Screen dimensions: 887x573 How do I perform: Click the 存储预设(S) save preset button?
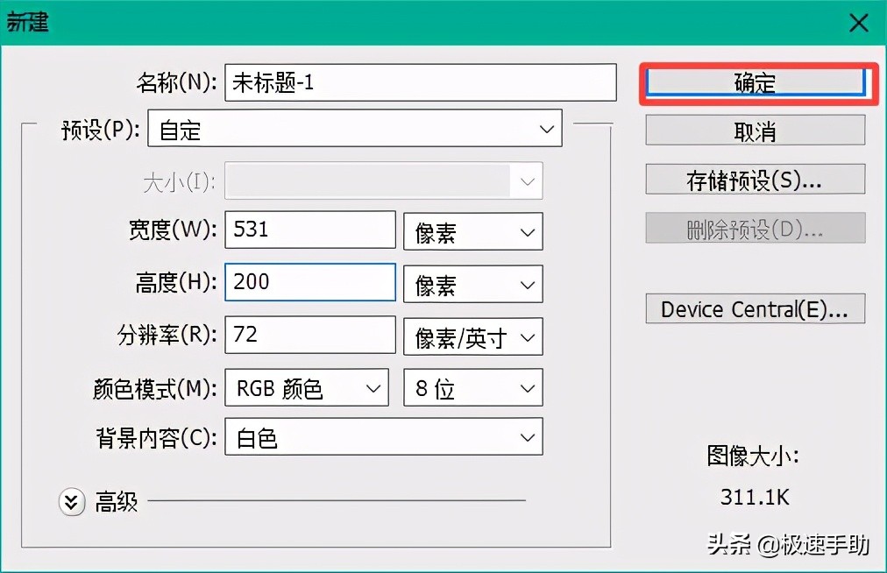(755, 179)
